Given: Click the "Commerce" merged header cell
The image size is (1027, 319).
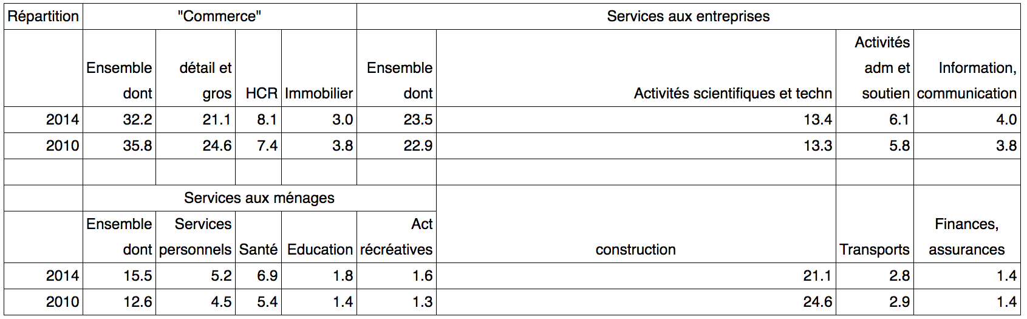Looking at the screenshot, I should click(x=219, y=16).
